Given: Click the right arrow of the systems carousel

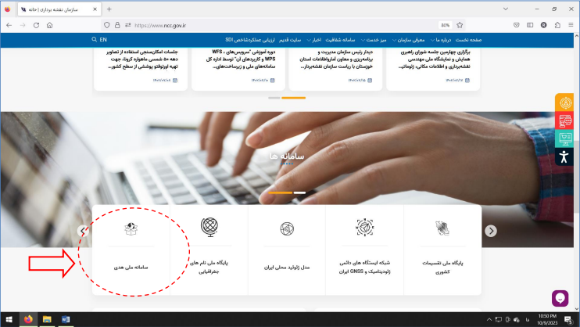Looking at the screenshot, I should (491, 231).
